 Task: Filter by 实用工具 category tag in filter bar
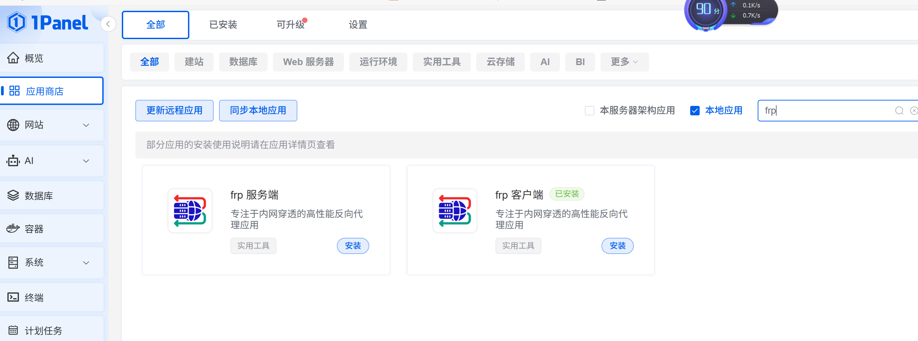(441, 62)
